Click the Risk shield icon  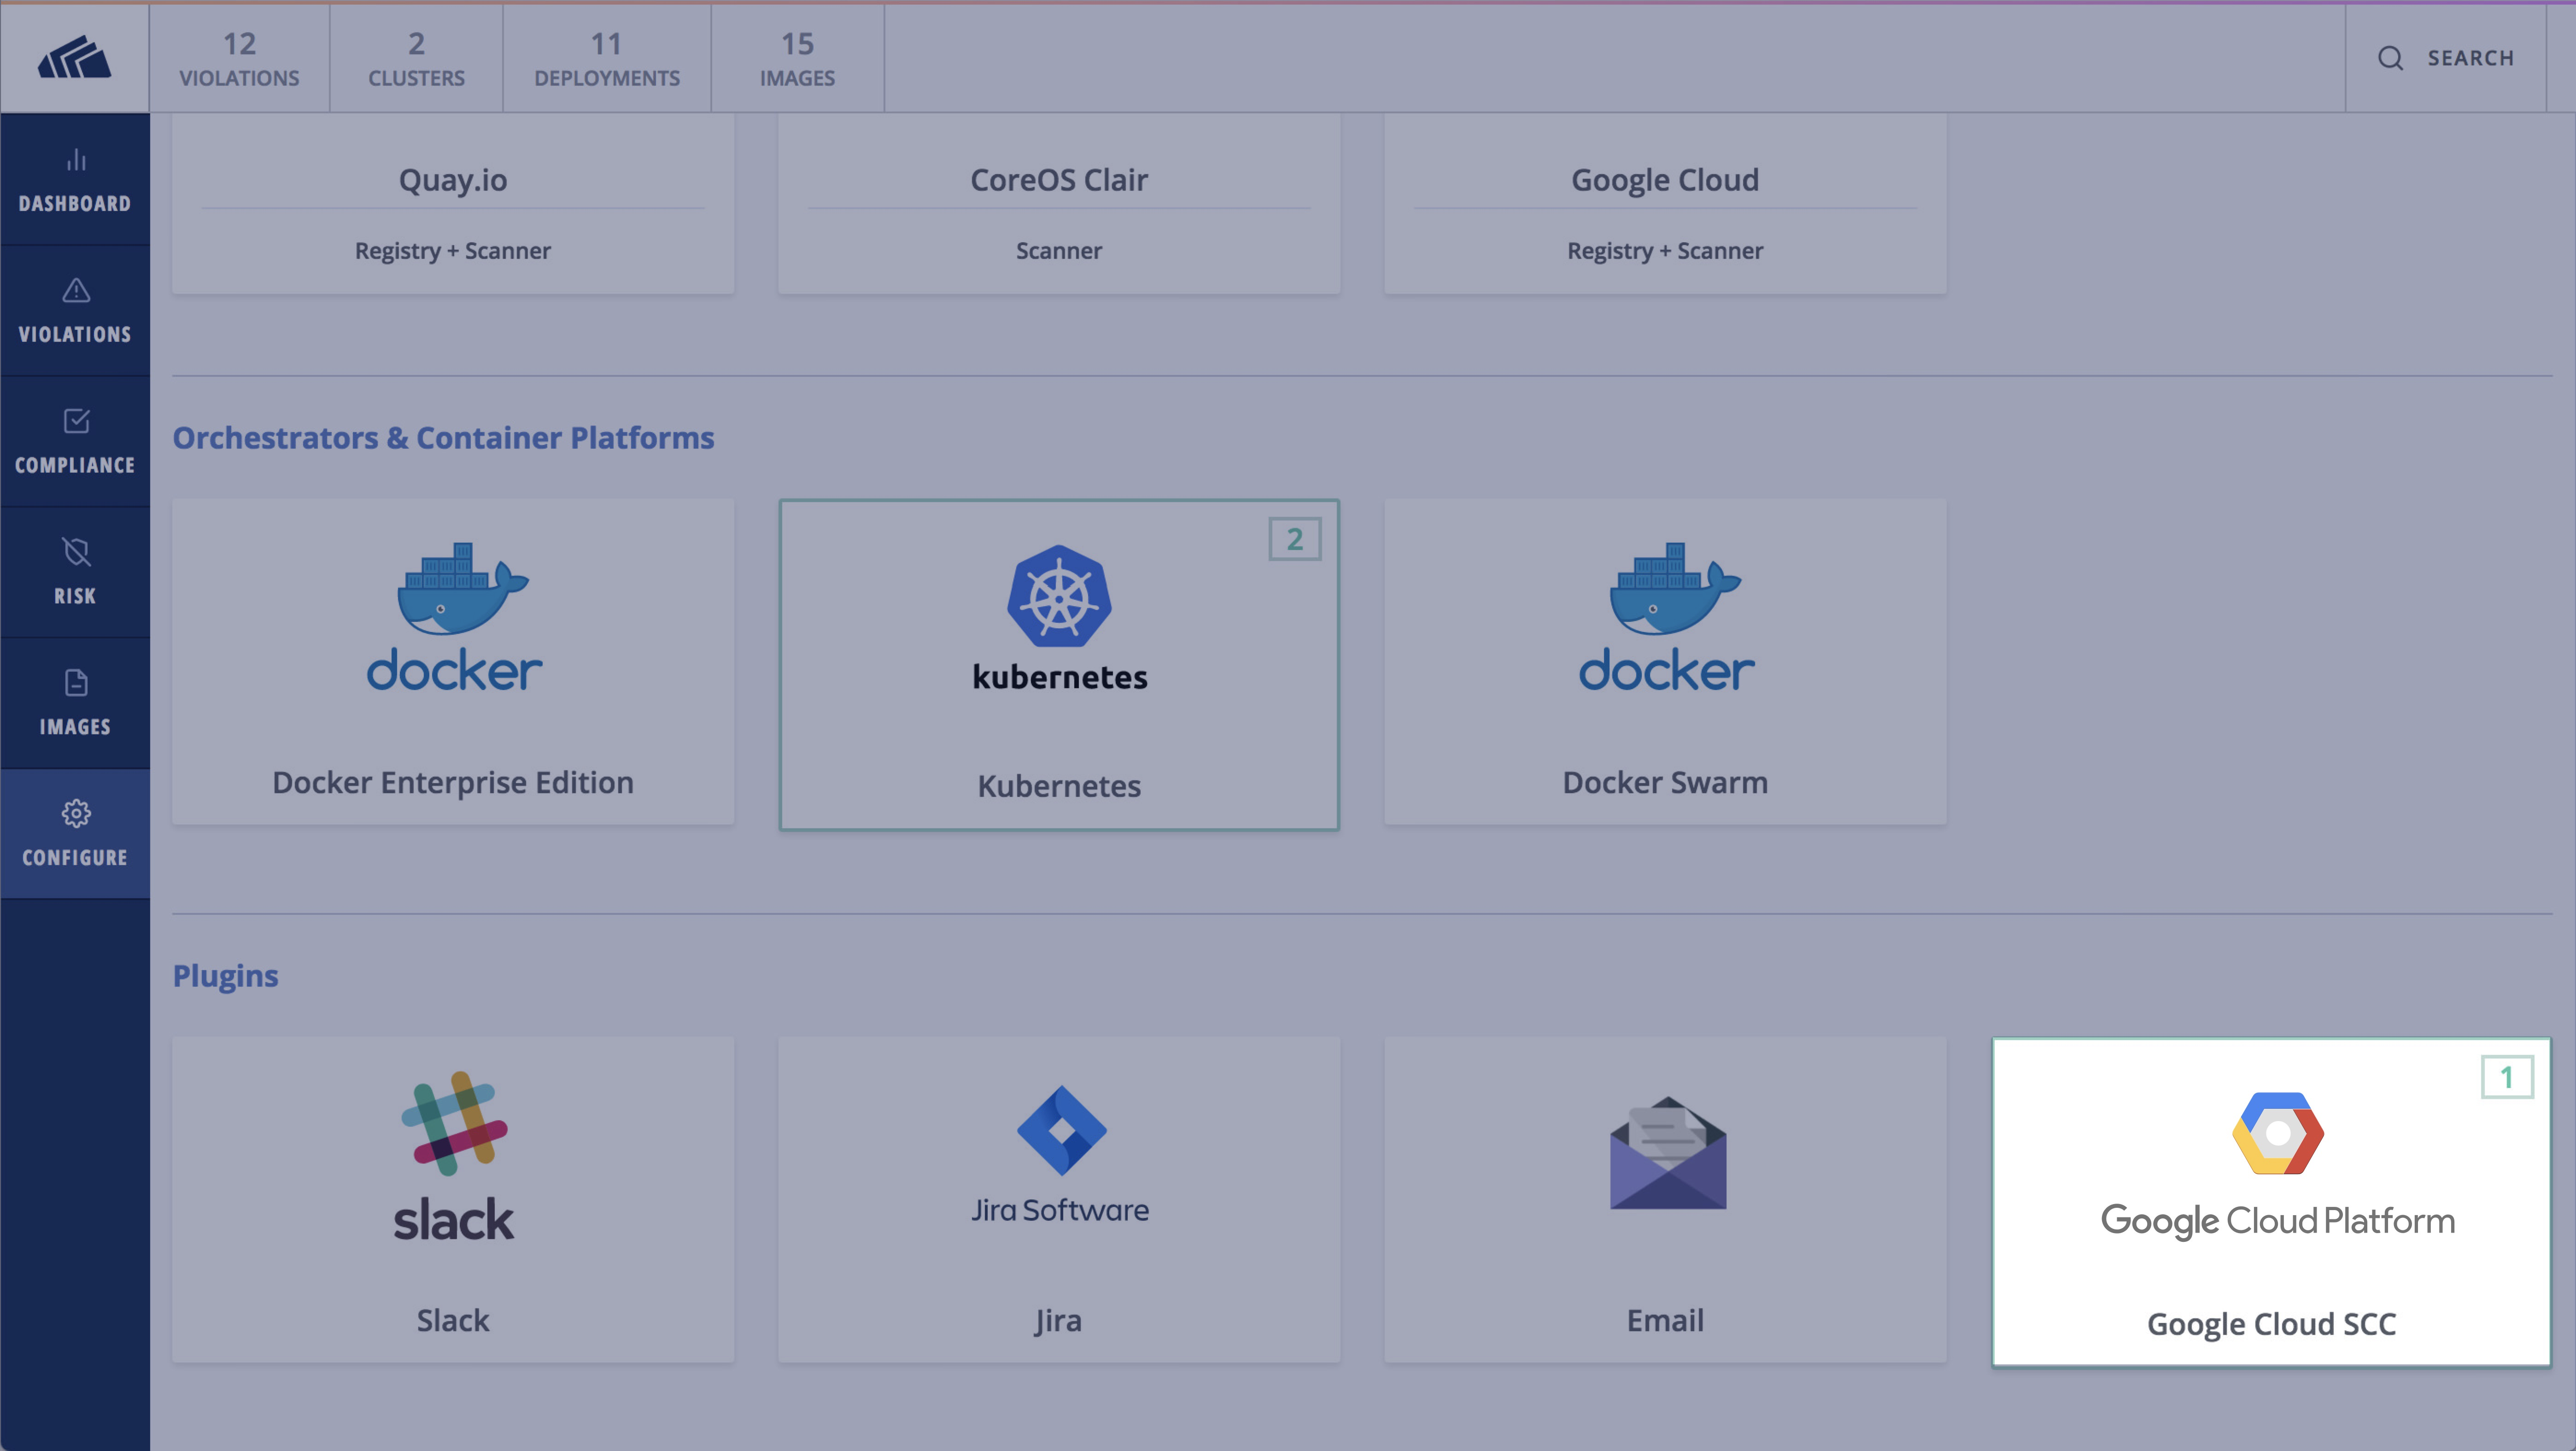(x=76, y=552)
